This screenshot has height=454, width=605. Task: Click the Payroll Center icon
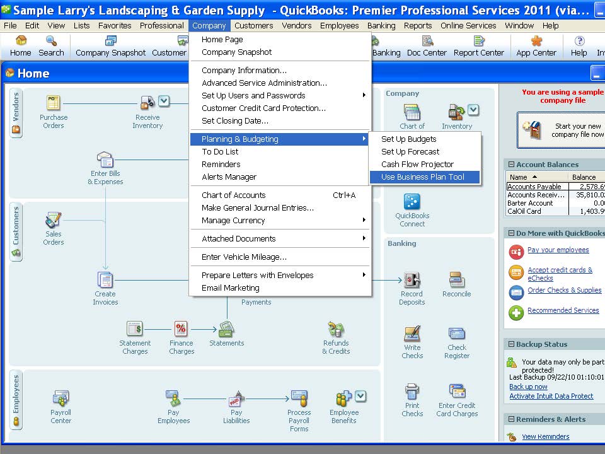[x=60, y=399]
